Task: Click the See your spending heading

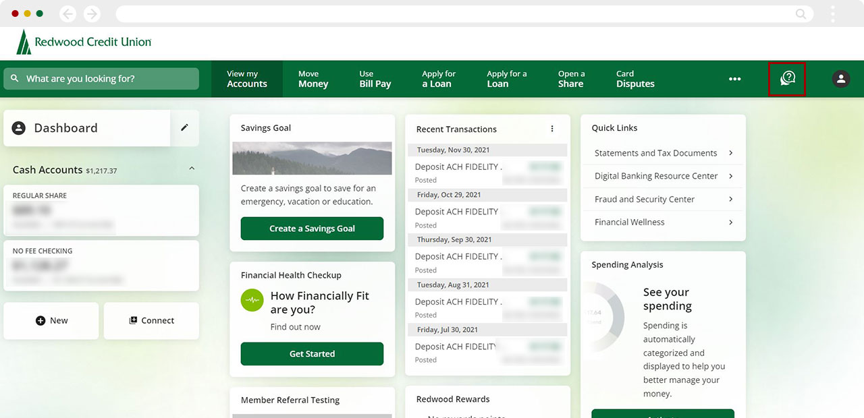Action: click(668, 299)
